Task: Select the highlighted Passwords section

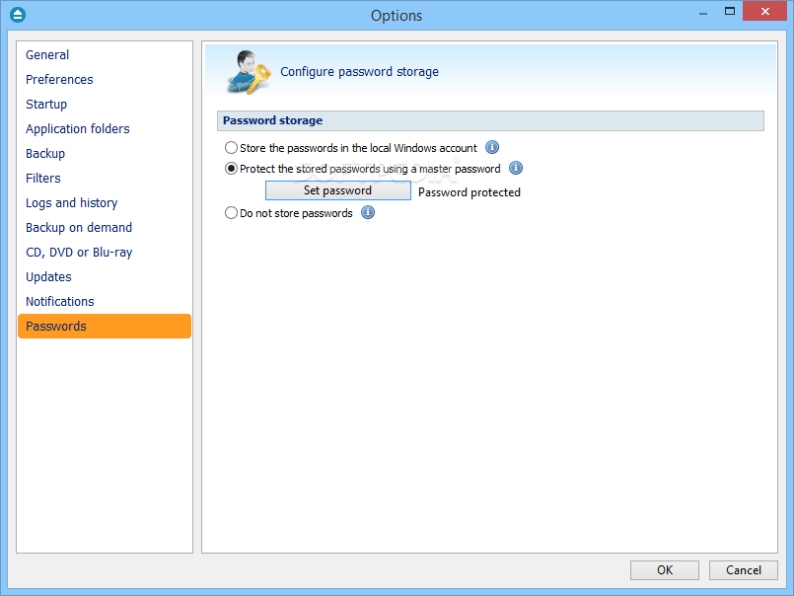Action: [105, 326]
